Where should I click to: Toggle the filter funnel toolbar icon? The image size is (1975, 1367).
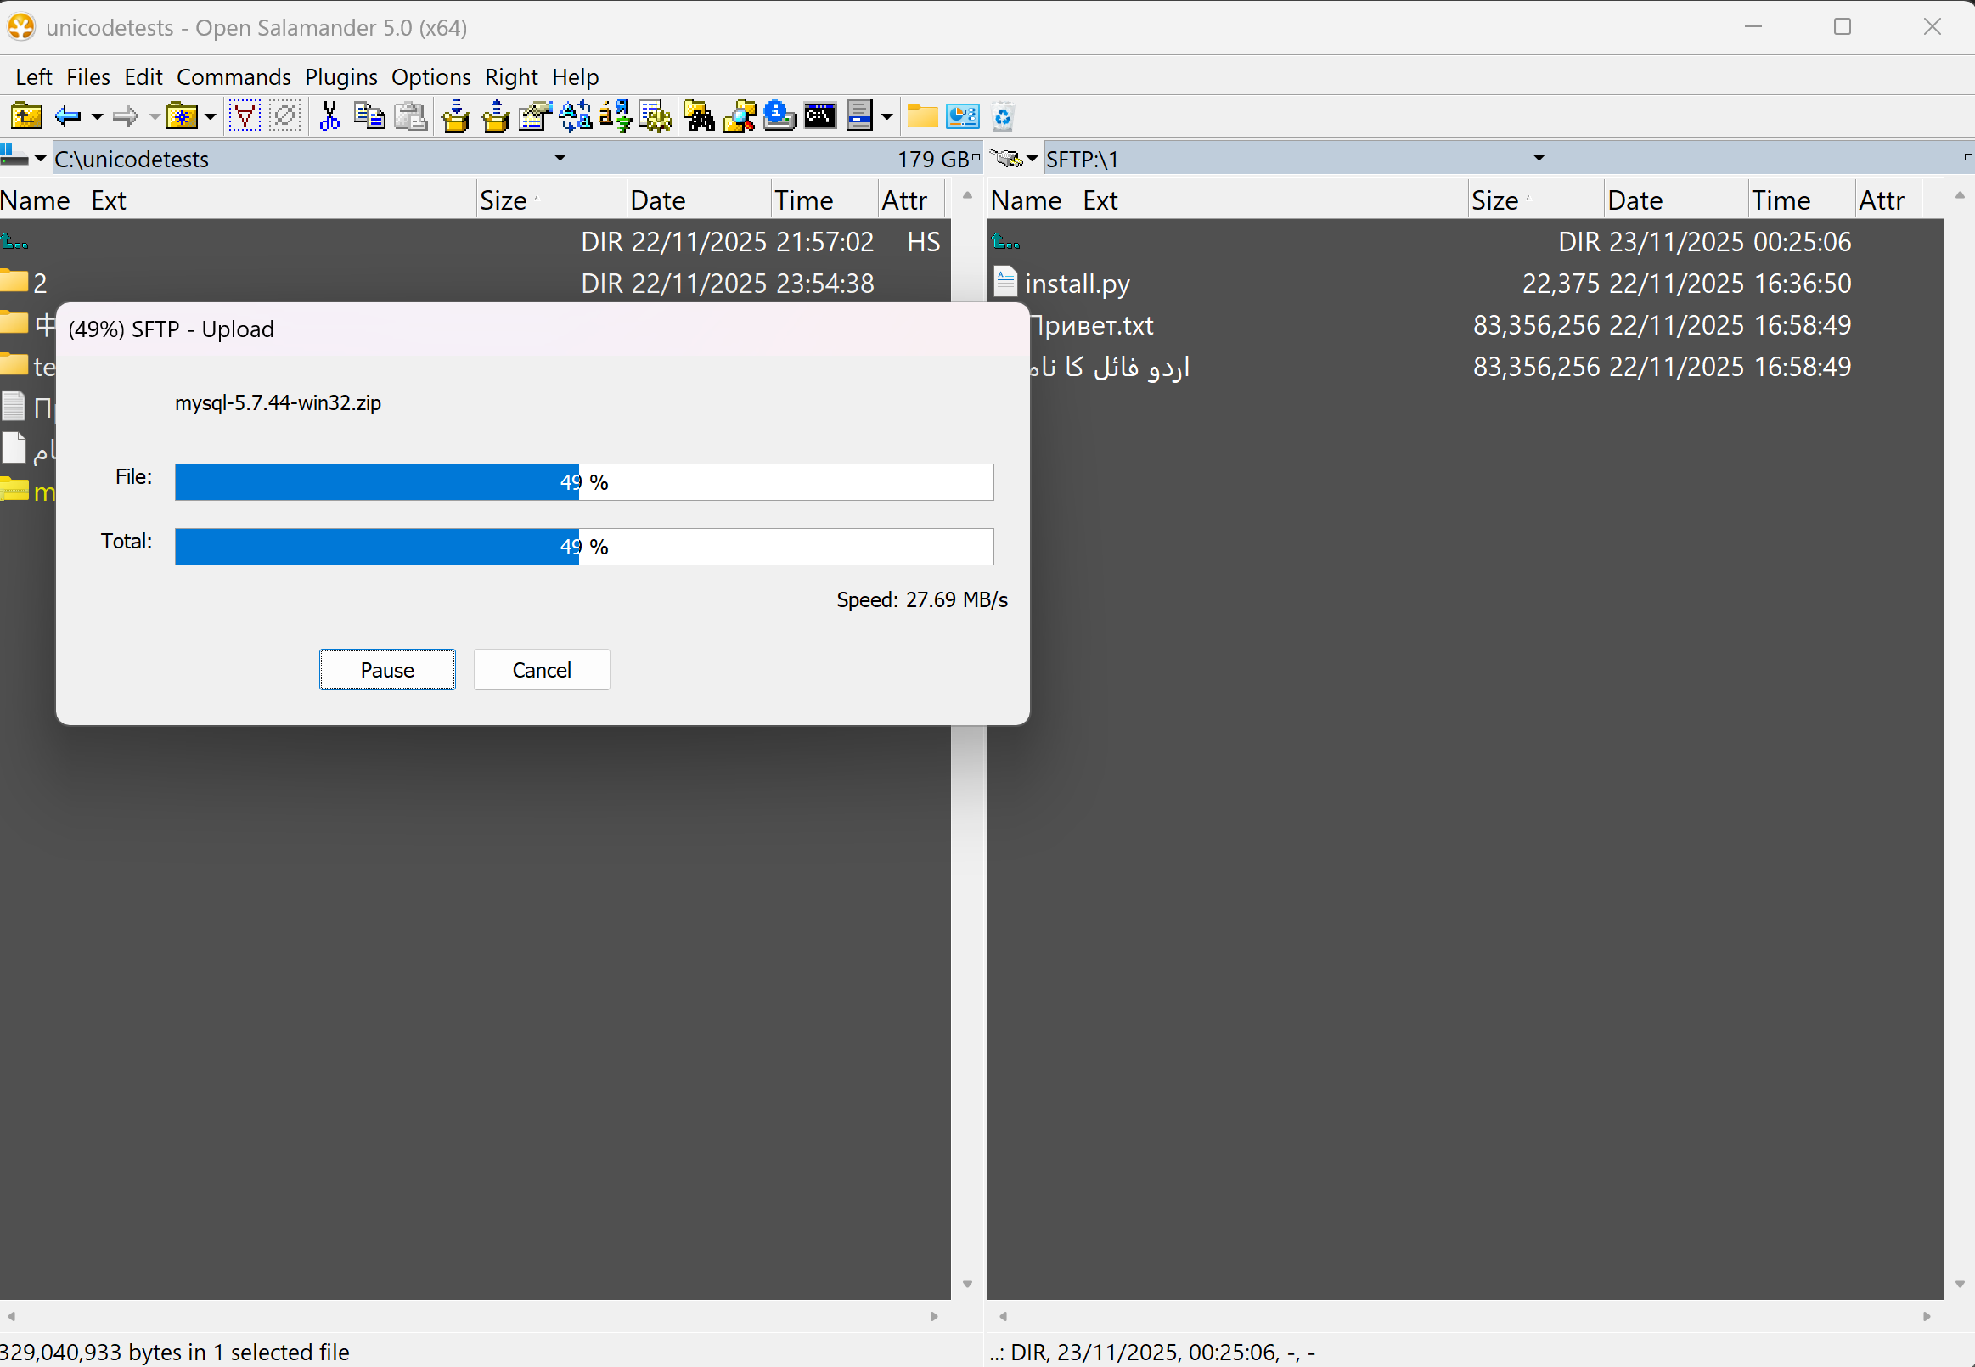[244, 116]
